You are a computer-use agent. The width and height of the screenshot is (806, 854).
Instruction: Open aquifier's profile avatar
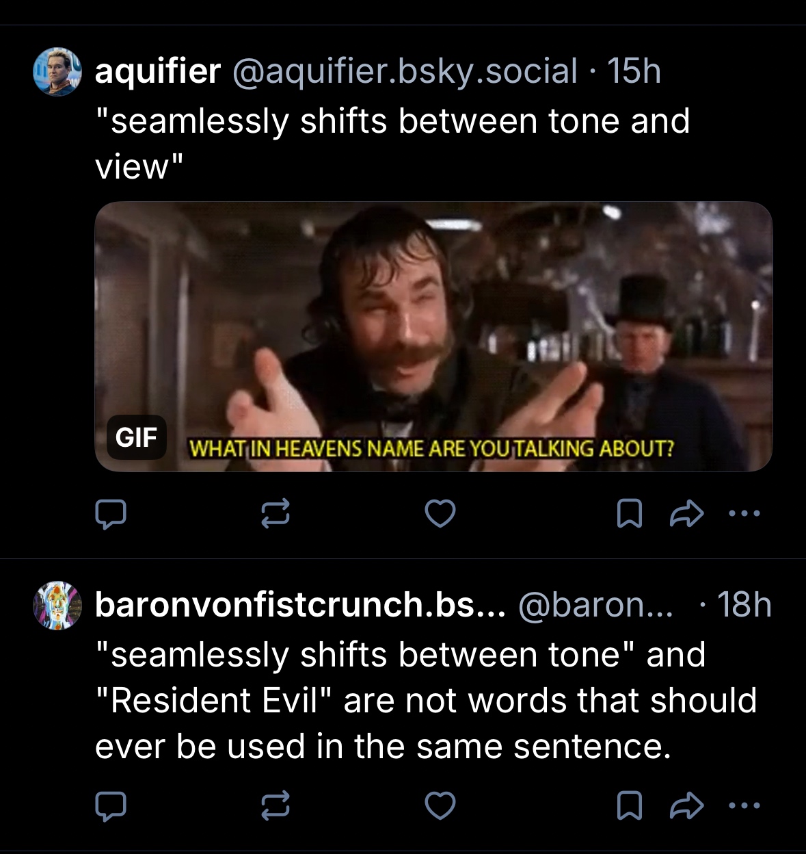pyautogui.click(x=57, y=71)
